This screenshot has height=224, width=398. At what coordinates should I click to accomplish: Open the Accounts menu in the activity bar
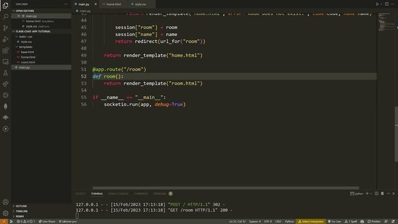[x=6, y=202]
